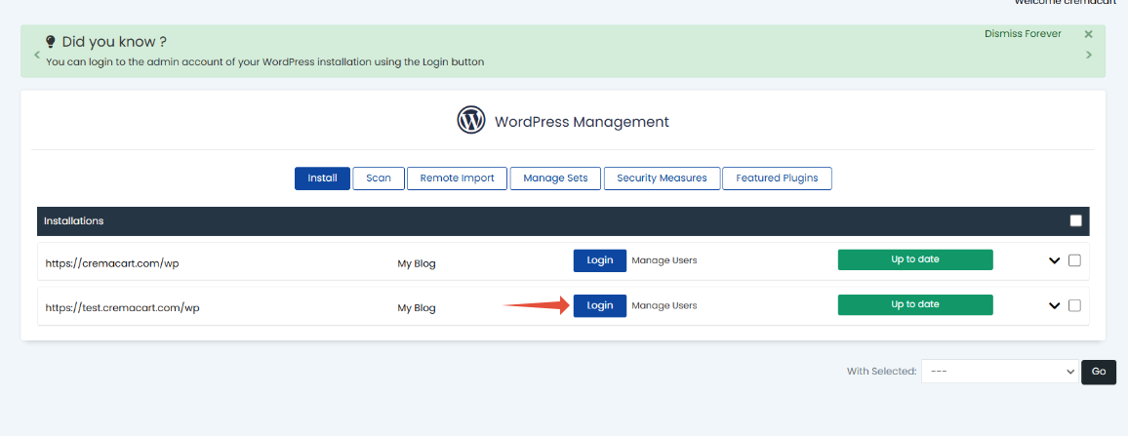The height and width of the screenshot is (436, 1128).
Task: Show the previous tip with left arrow
Action: click(x=37, y=55)
